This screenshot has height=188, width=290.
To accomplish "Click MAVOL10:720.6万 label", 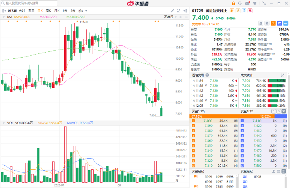I will pos(80,123).
